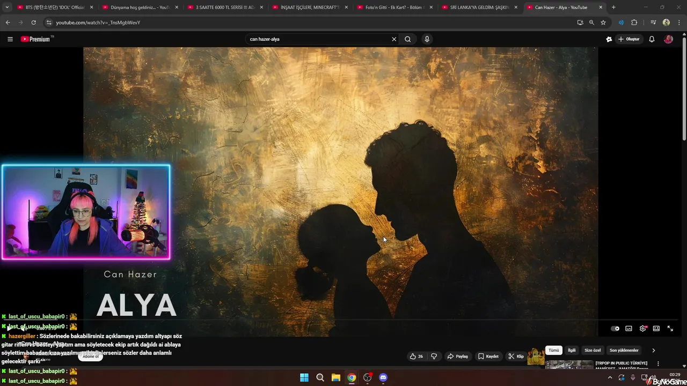Expand the Chrome tab search dropdown

pos(7,8)
